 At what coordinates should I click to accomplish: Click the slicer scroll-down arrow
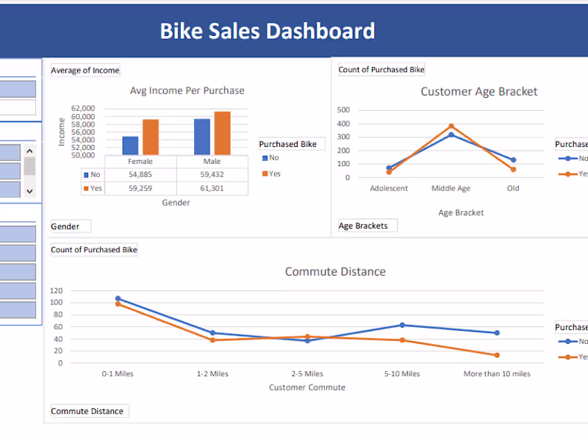29,191
